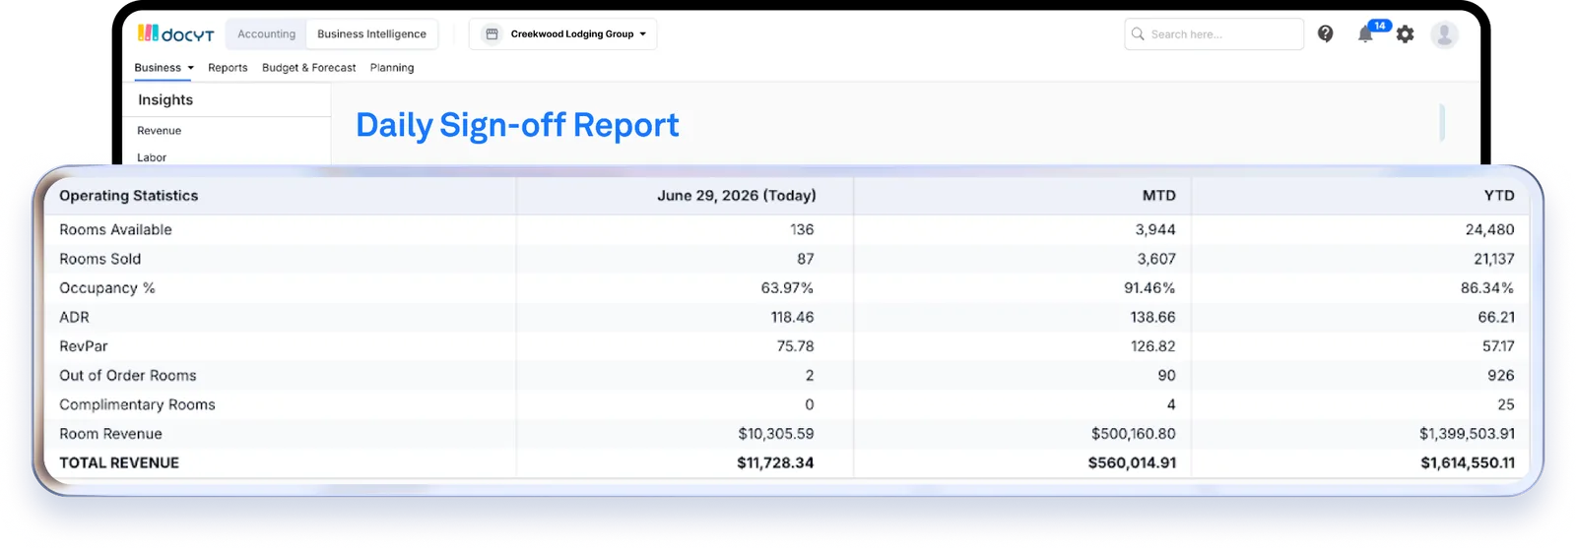
Task: Select Labor under Insights
Action: pyautogui.click(x=152, y=157)
